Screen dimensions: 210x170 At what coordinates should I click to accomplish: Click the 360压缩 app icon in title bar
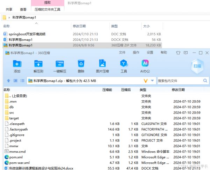(7, 53)
